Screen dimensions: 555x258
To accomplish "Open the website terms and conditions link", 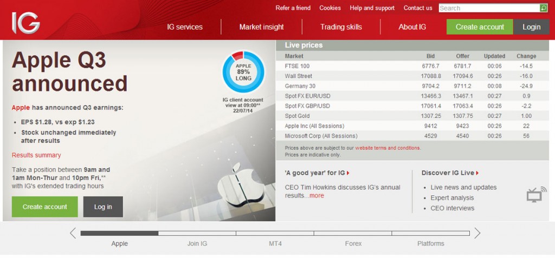I will click(387, 148).
